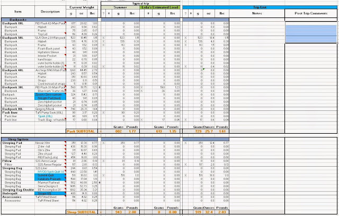
Task: Select the Top Lid description cell
Action: pyautogui.click(x=50, y=34)
